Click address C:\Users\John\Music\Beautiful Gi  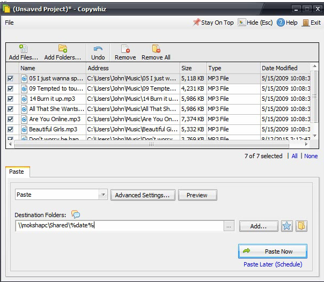click(132, 129)
